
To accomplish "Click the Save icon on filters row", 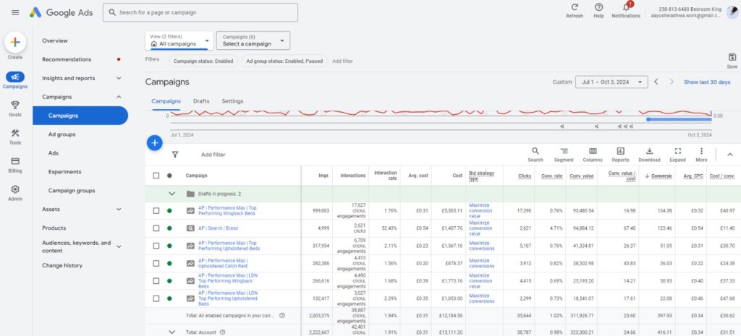I will click(x=732, y=58).
